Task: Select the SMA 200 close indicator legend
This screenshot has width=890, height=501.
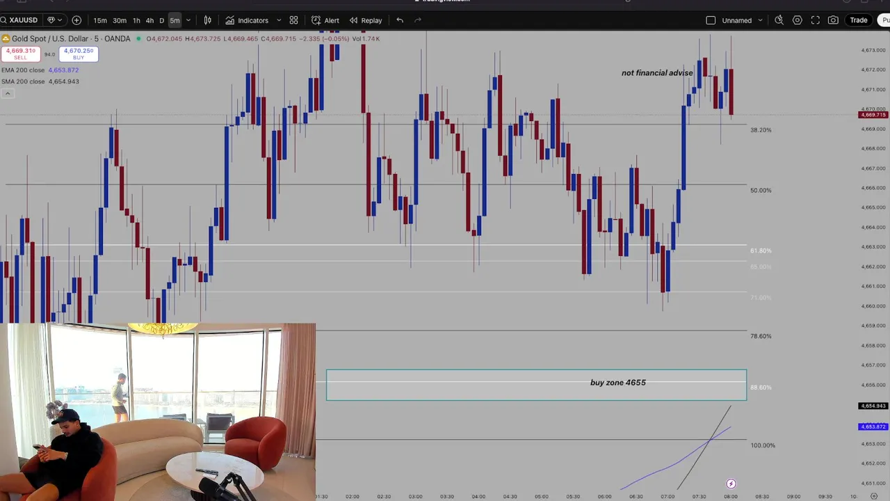Action: [x=40, y=81]
